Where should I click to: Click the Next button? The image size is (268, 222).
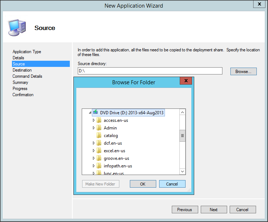click(x=213, y=210)
